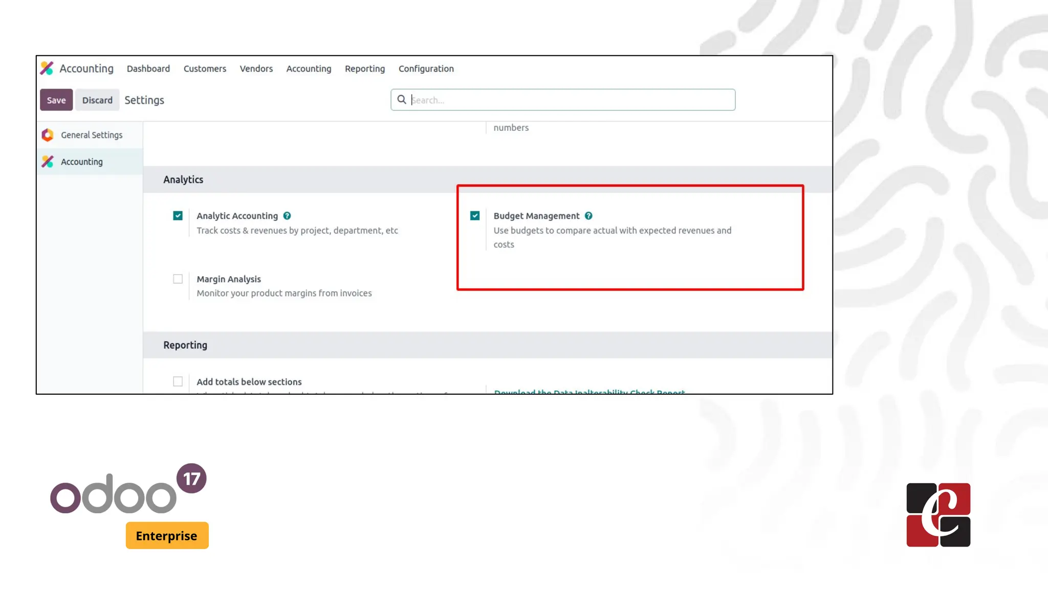
Task: Select General Settings in sidebar
Action: (91, 135)
